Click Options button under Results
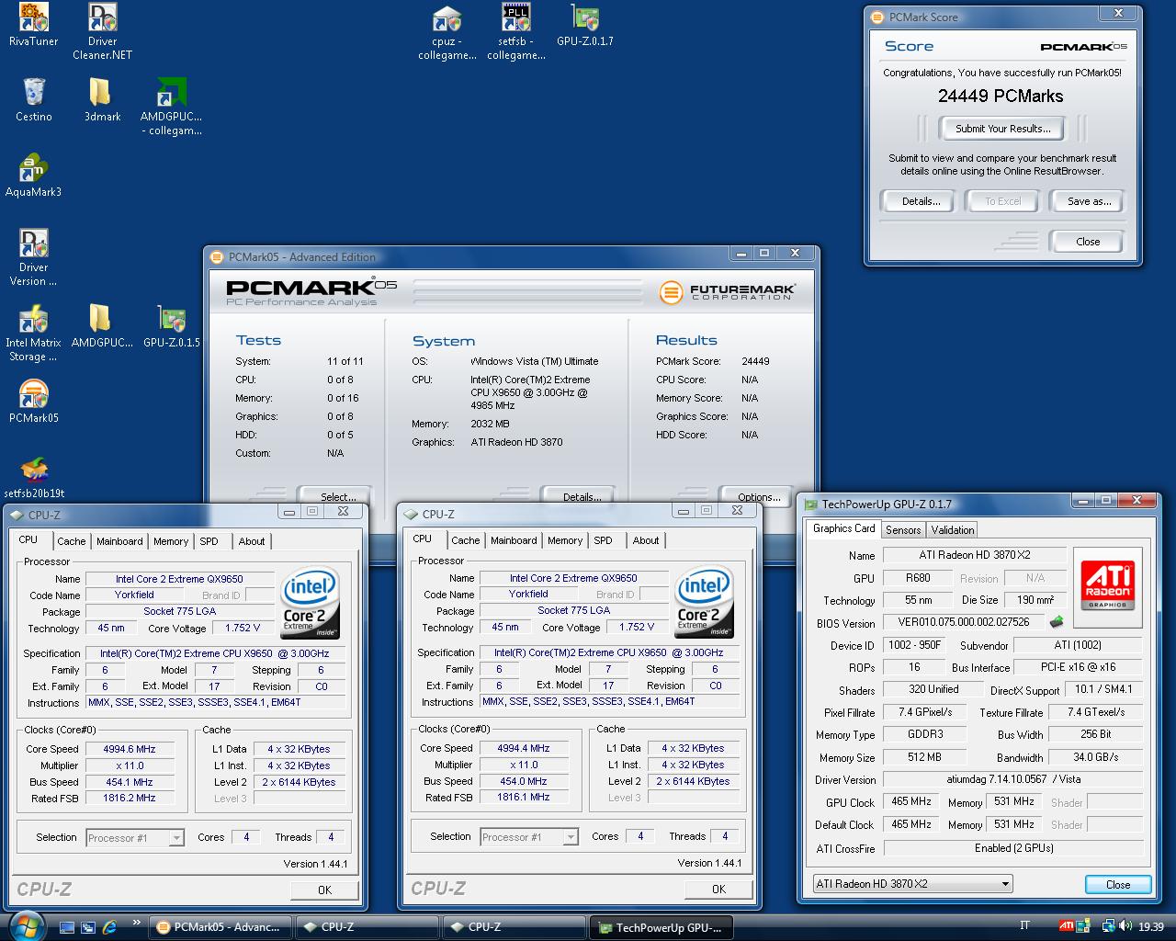The image size is (1176, 941). point(758,496)
